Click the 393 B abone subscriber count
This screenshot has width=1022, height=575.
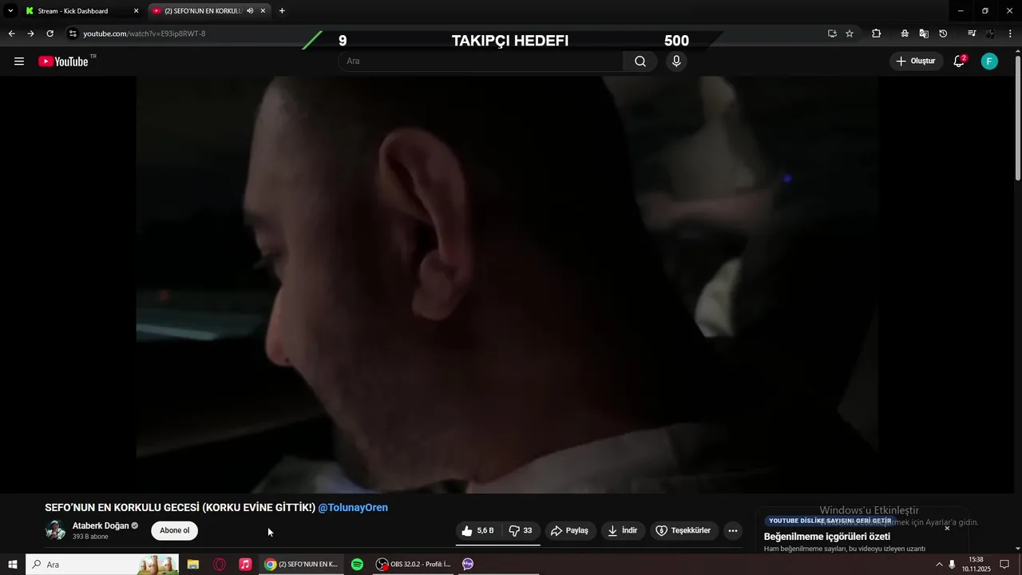coord(90,537)
